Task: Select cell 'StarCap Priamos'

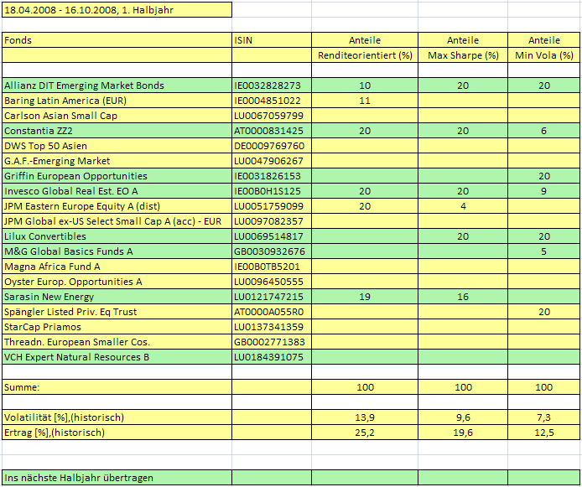Action: point(117,327)
